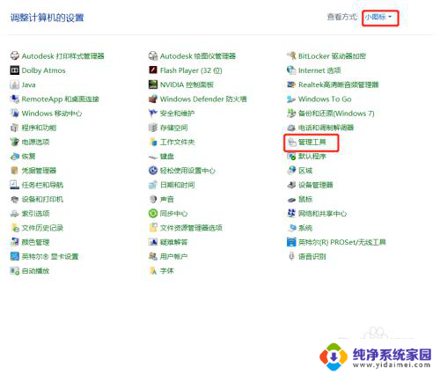The image size is (440, 374).
Task: Open 设备和打印机 icon
Action: click(x=15, y=199)
